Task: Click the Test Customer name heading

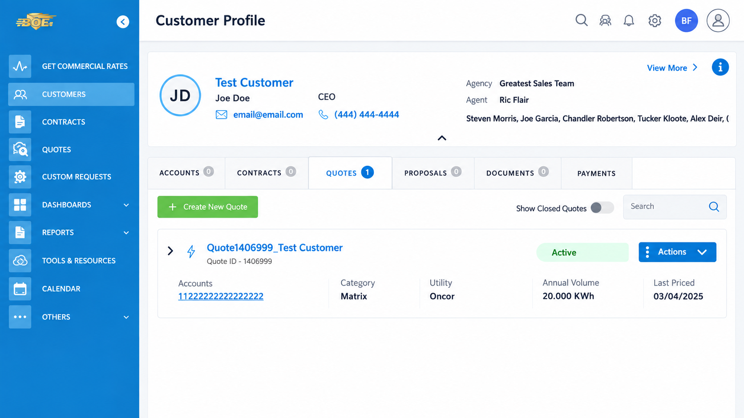Action: pyautogui.click(x=254, y=83)
